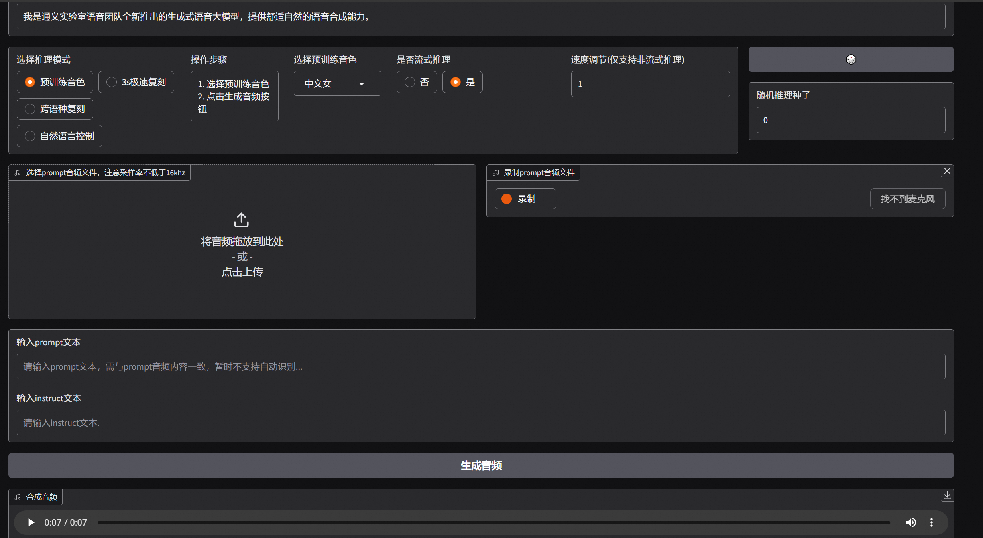Screen dimensions: 983x538
Task: Seek on the audio progress bar
Action: coord(493,522)
